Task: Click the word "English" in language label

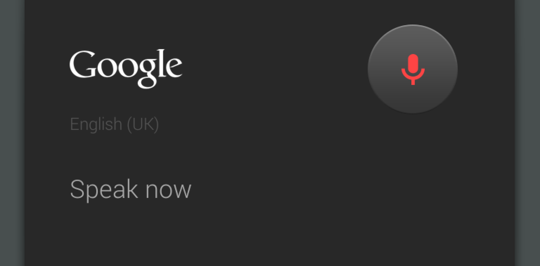Action: click(x=96, y=124)
